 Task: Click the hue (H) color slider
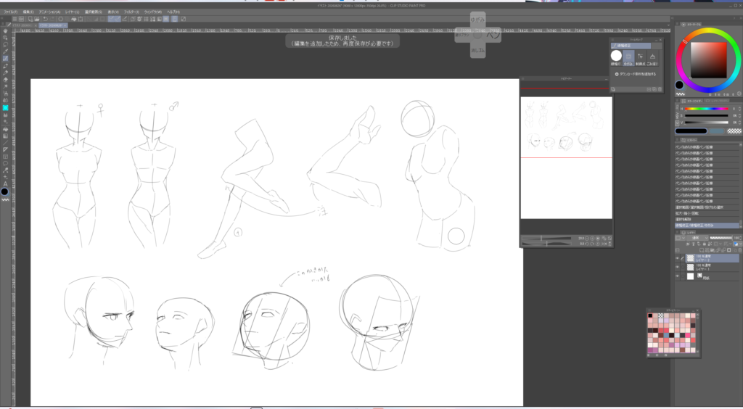point(706,109)
